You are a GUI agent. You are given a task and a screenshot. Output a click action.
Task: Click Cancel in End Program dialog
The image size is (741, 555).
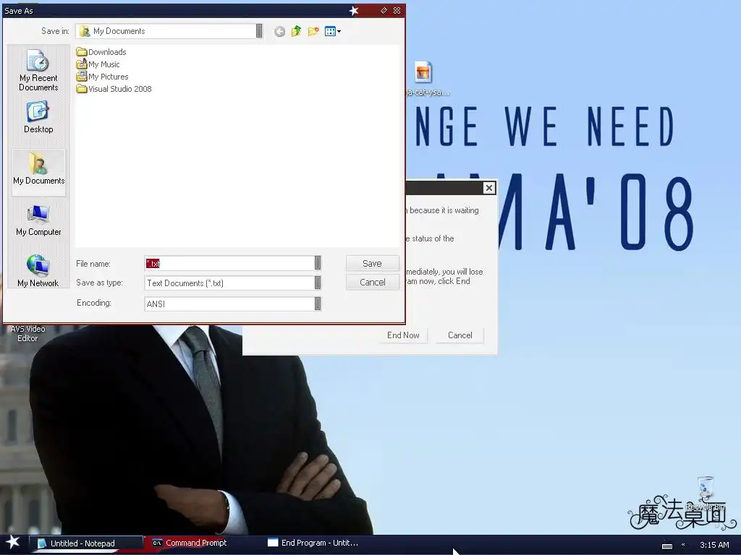pos(460,335)
